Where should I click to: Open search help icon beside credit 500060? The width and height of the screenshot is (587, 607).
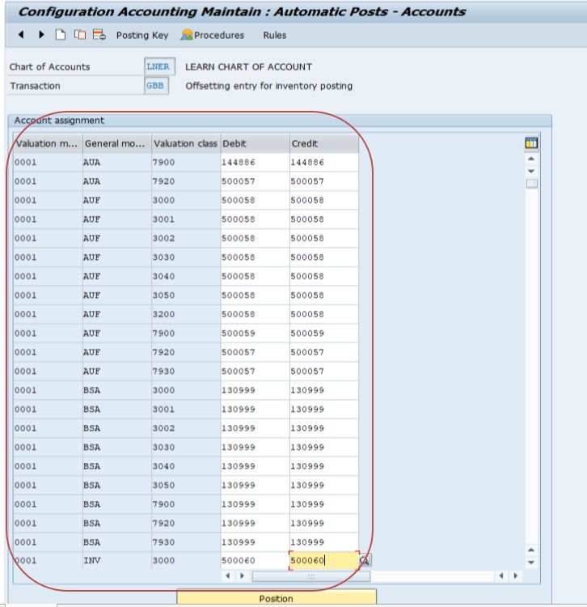pos(365,560)
